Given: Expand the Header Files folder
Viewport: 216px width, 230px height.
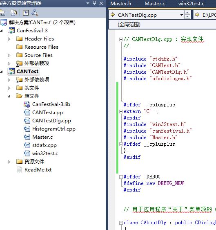Looking at the screenshot, I should click(x=9, y=39).
